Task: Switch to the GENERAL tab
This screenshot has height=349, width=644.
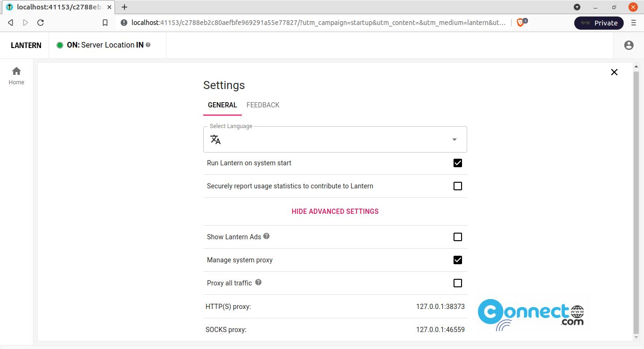Action: (223, 105)
